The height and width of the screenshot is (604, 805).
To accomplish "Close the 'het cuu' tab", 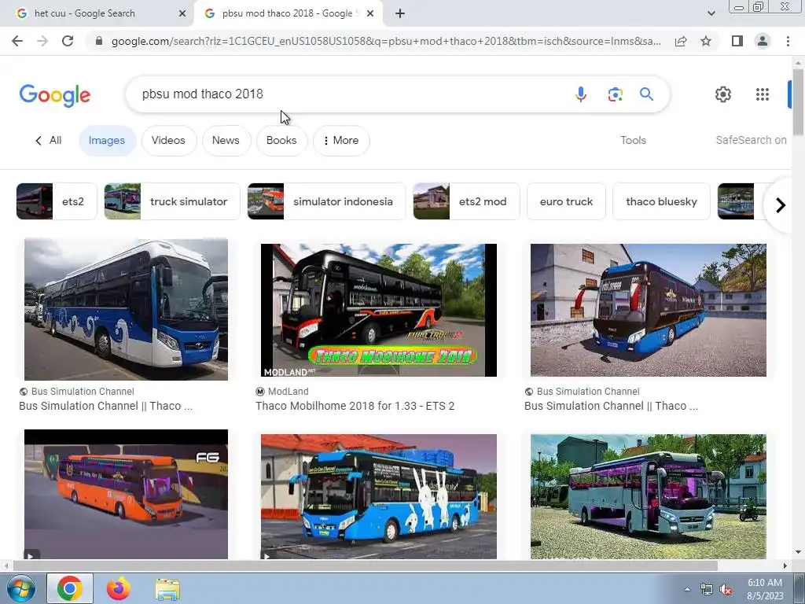I will (x=182, y=13).
